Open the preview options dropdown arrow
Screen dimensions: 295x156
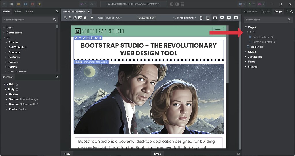click(x=244, y=4)
